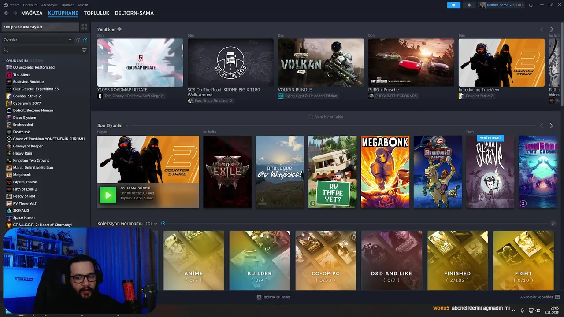
Task: Open the CO-OP PC collection tile
Action: pos(326,261)
